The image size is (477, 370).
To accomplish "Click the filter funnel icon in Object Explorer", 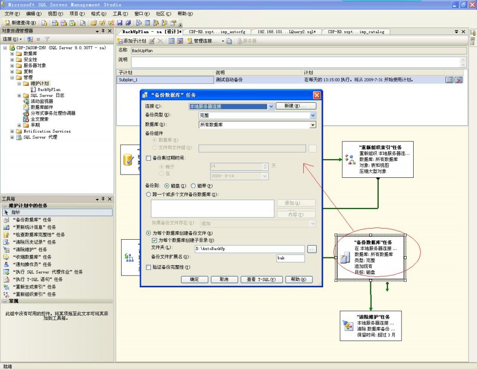I will click(x=47, y=40).
